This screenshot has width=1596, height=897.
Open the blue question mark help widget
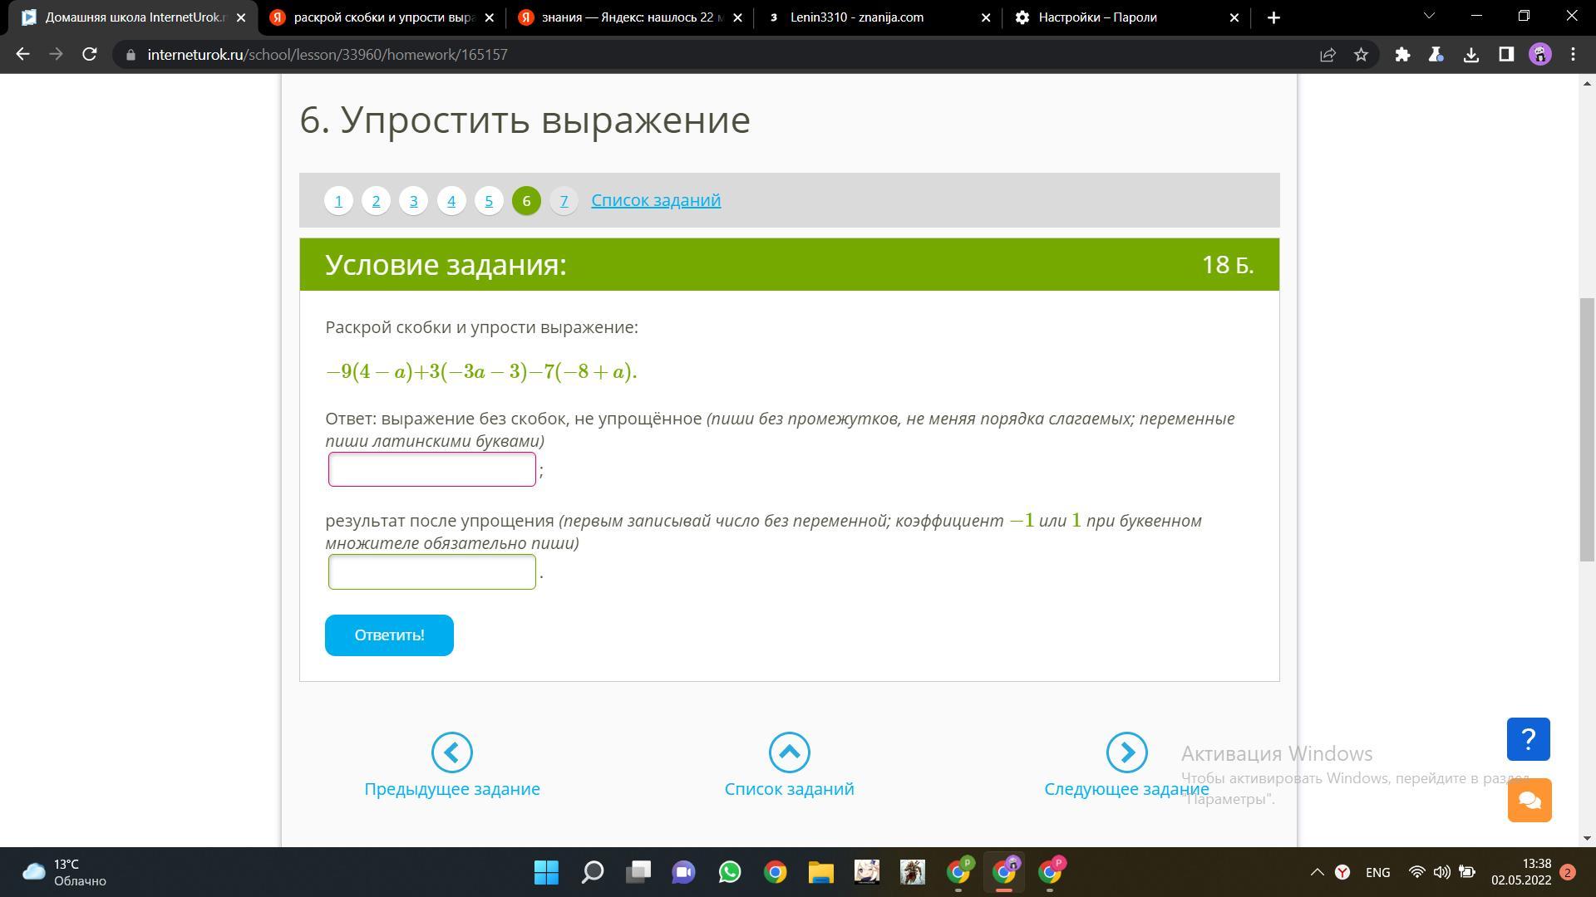click(x=1528, y=739)
